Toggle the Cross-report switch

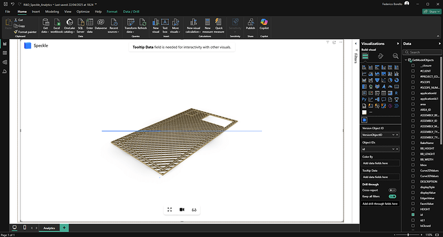392,190
